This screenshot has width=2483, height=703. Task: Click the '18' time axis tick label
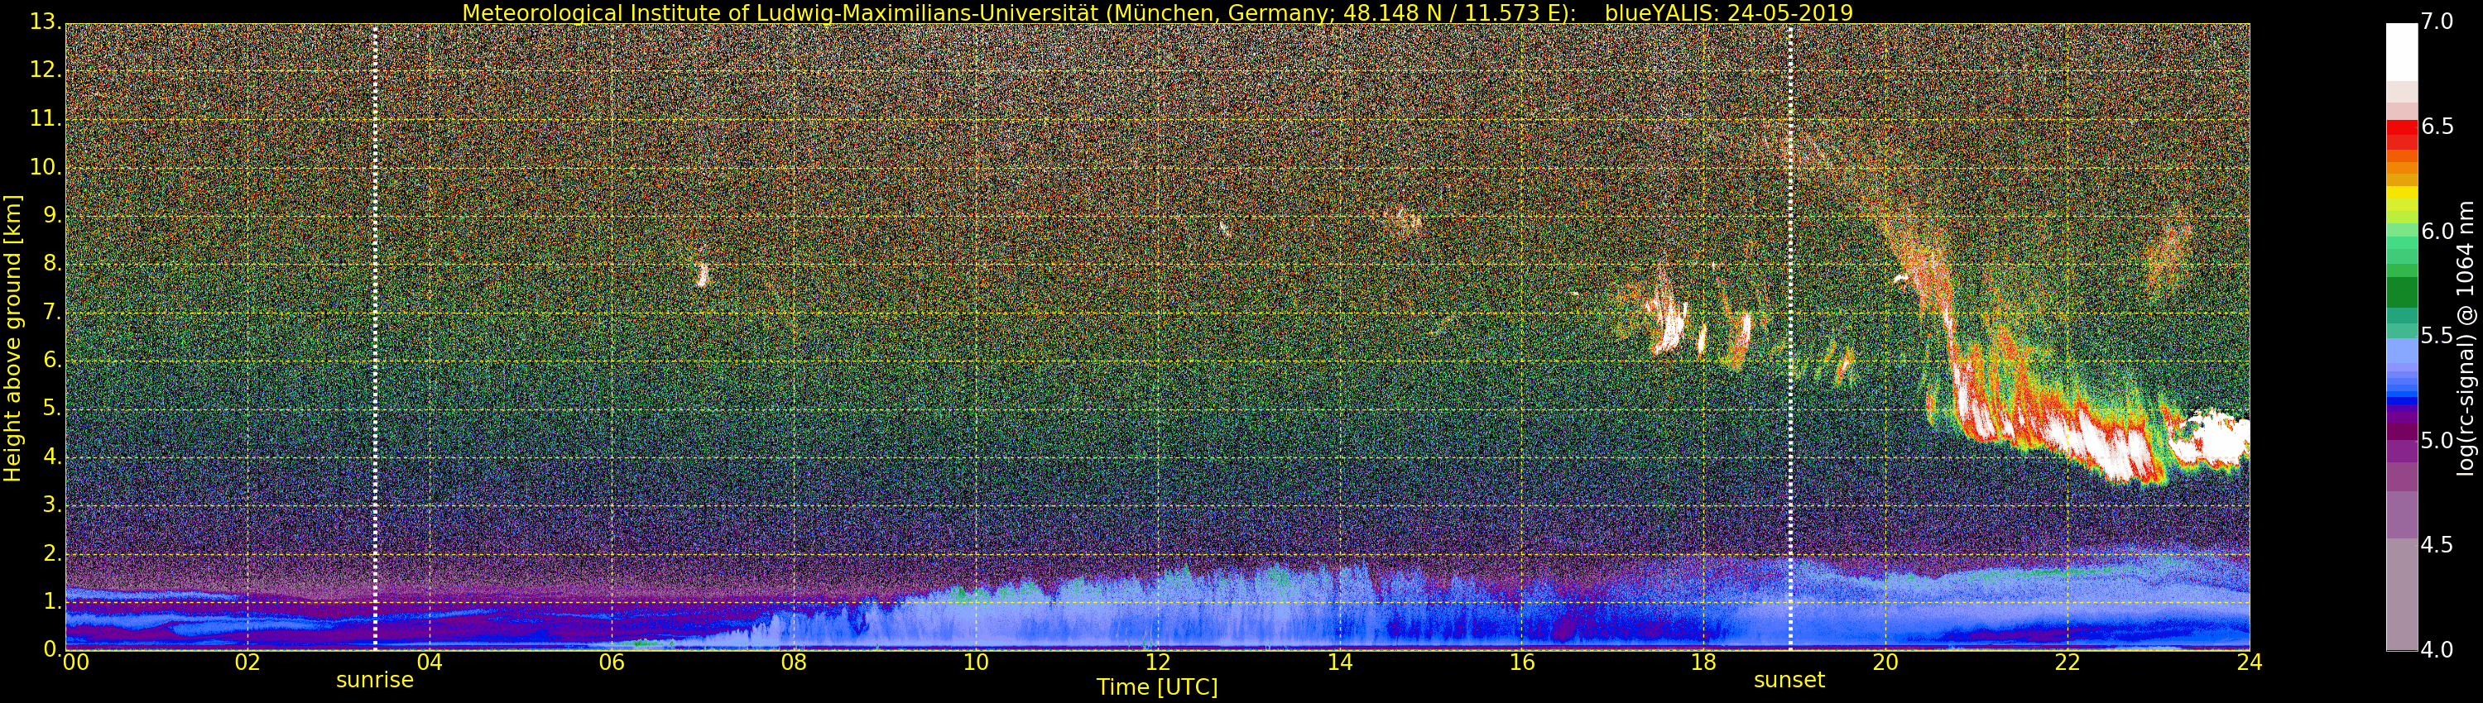click(1703, 662)
